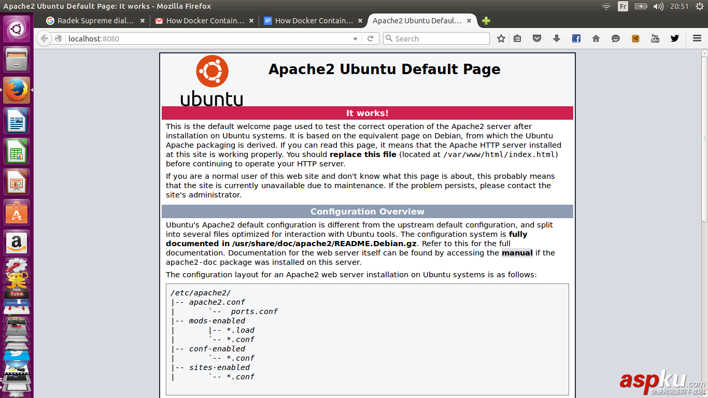The height and width of the screenshot is (398, 708).
Task: Open the Amazon launcher icon
Action: tap(17, 243)
